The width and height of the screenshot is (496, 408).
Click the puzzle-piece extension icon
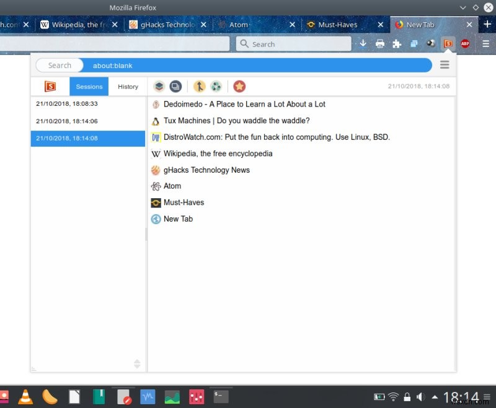(x=396, y=43)
